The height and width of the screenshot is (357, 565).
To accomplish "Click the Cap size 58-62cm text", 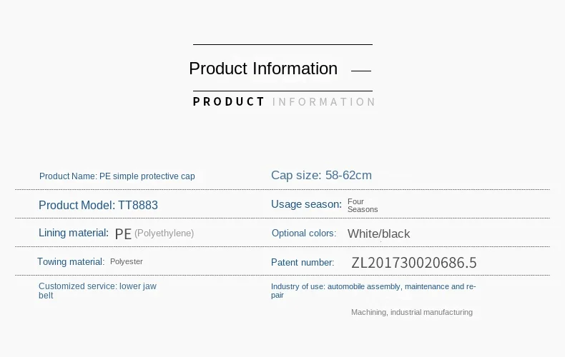I will 321,175.
